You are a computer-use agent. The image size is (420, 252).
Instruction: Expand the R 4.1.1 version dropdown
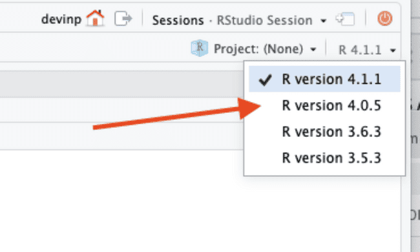[x=367, y=50]
